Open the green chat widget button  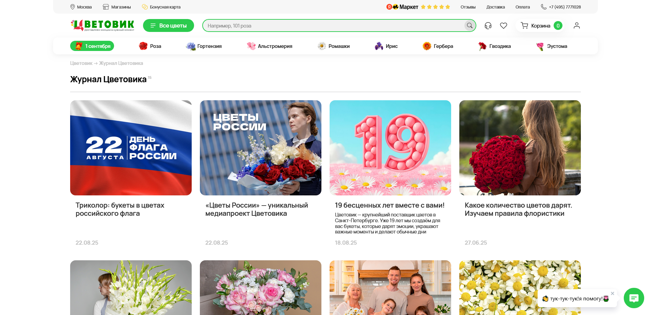pos(634,298)
